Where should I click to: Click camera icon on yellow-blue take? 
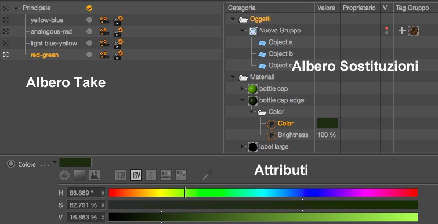(x=104, y=20)
